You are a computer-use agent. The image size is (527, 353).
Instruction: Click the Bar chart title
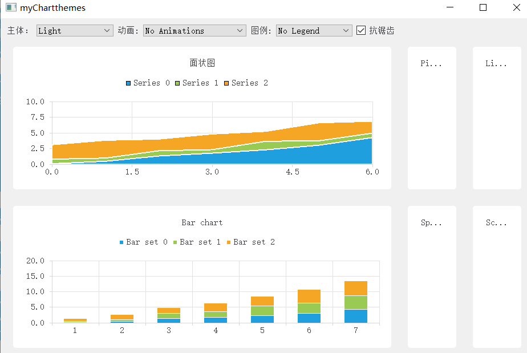coord(202,222)
